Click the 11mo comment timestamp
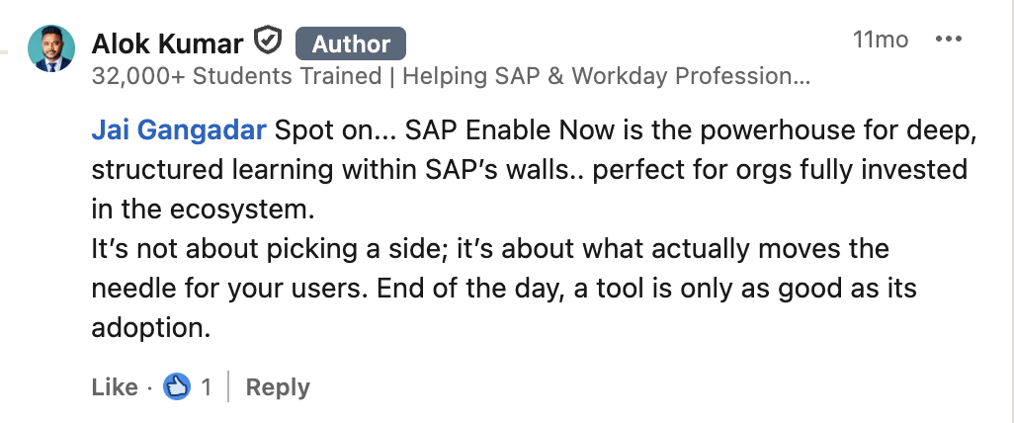Screen dimensions: 1014x423 [x=880, y=41]
